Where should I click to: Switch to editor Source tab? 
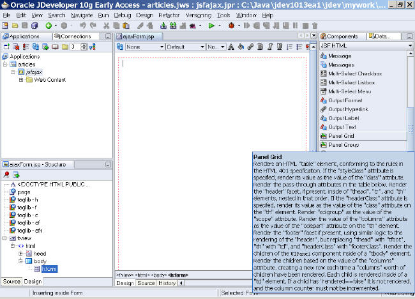(x=146, y=283)
